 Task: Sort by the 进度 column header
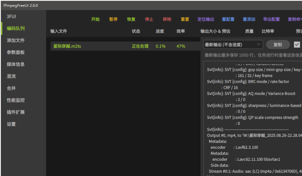[160, 31]
